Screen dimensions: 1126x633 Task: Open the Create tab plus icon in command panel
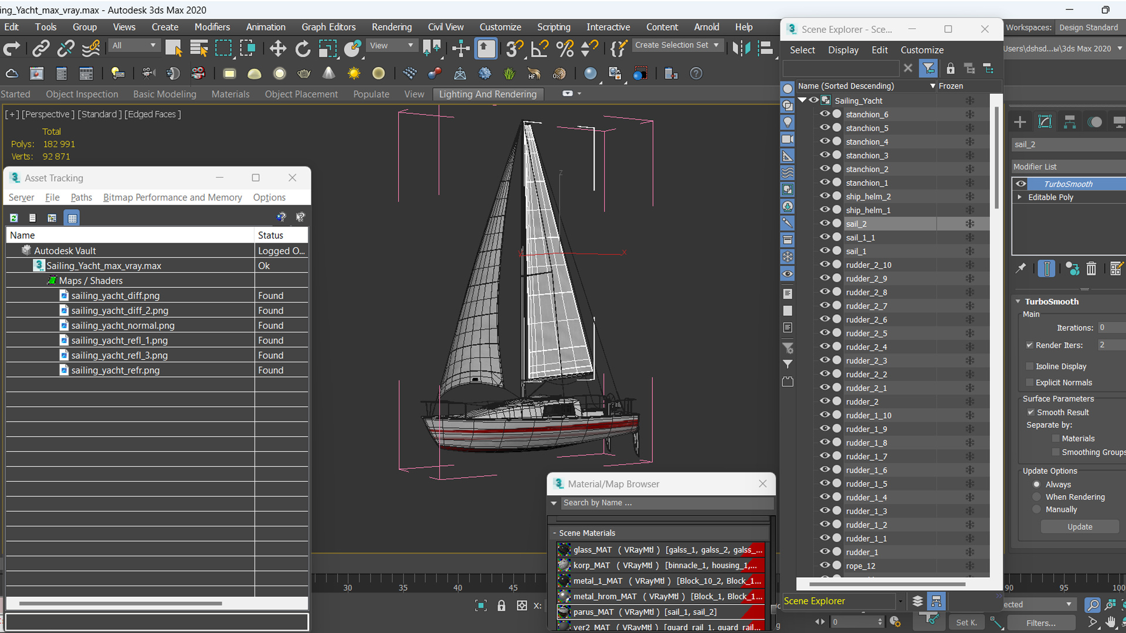coord(1020,122)
